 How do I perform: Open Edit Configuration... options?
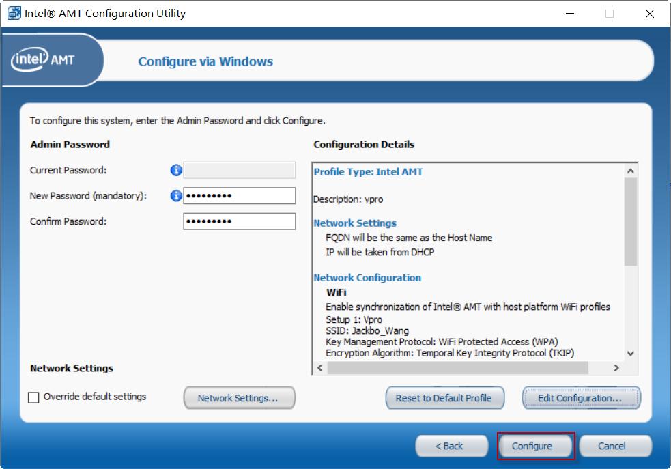tap(581, 398)
